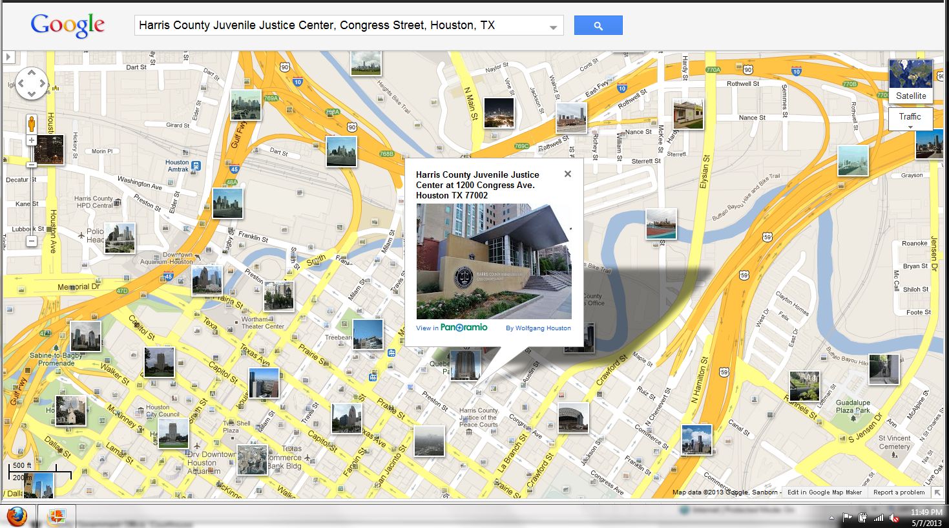Open photo thumbnail beside Police Head label

click(120, 237)
